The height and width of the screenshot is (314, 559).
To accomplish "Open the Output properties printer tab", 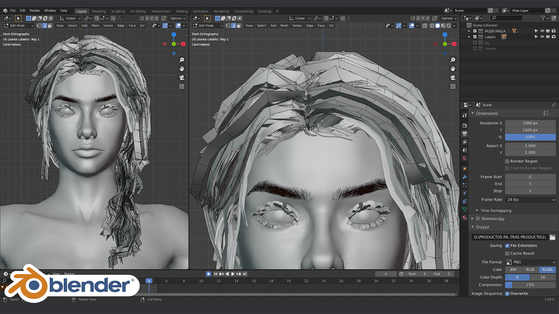I will tap(465, 134).
